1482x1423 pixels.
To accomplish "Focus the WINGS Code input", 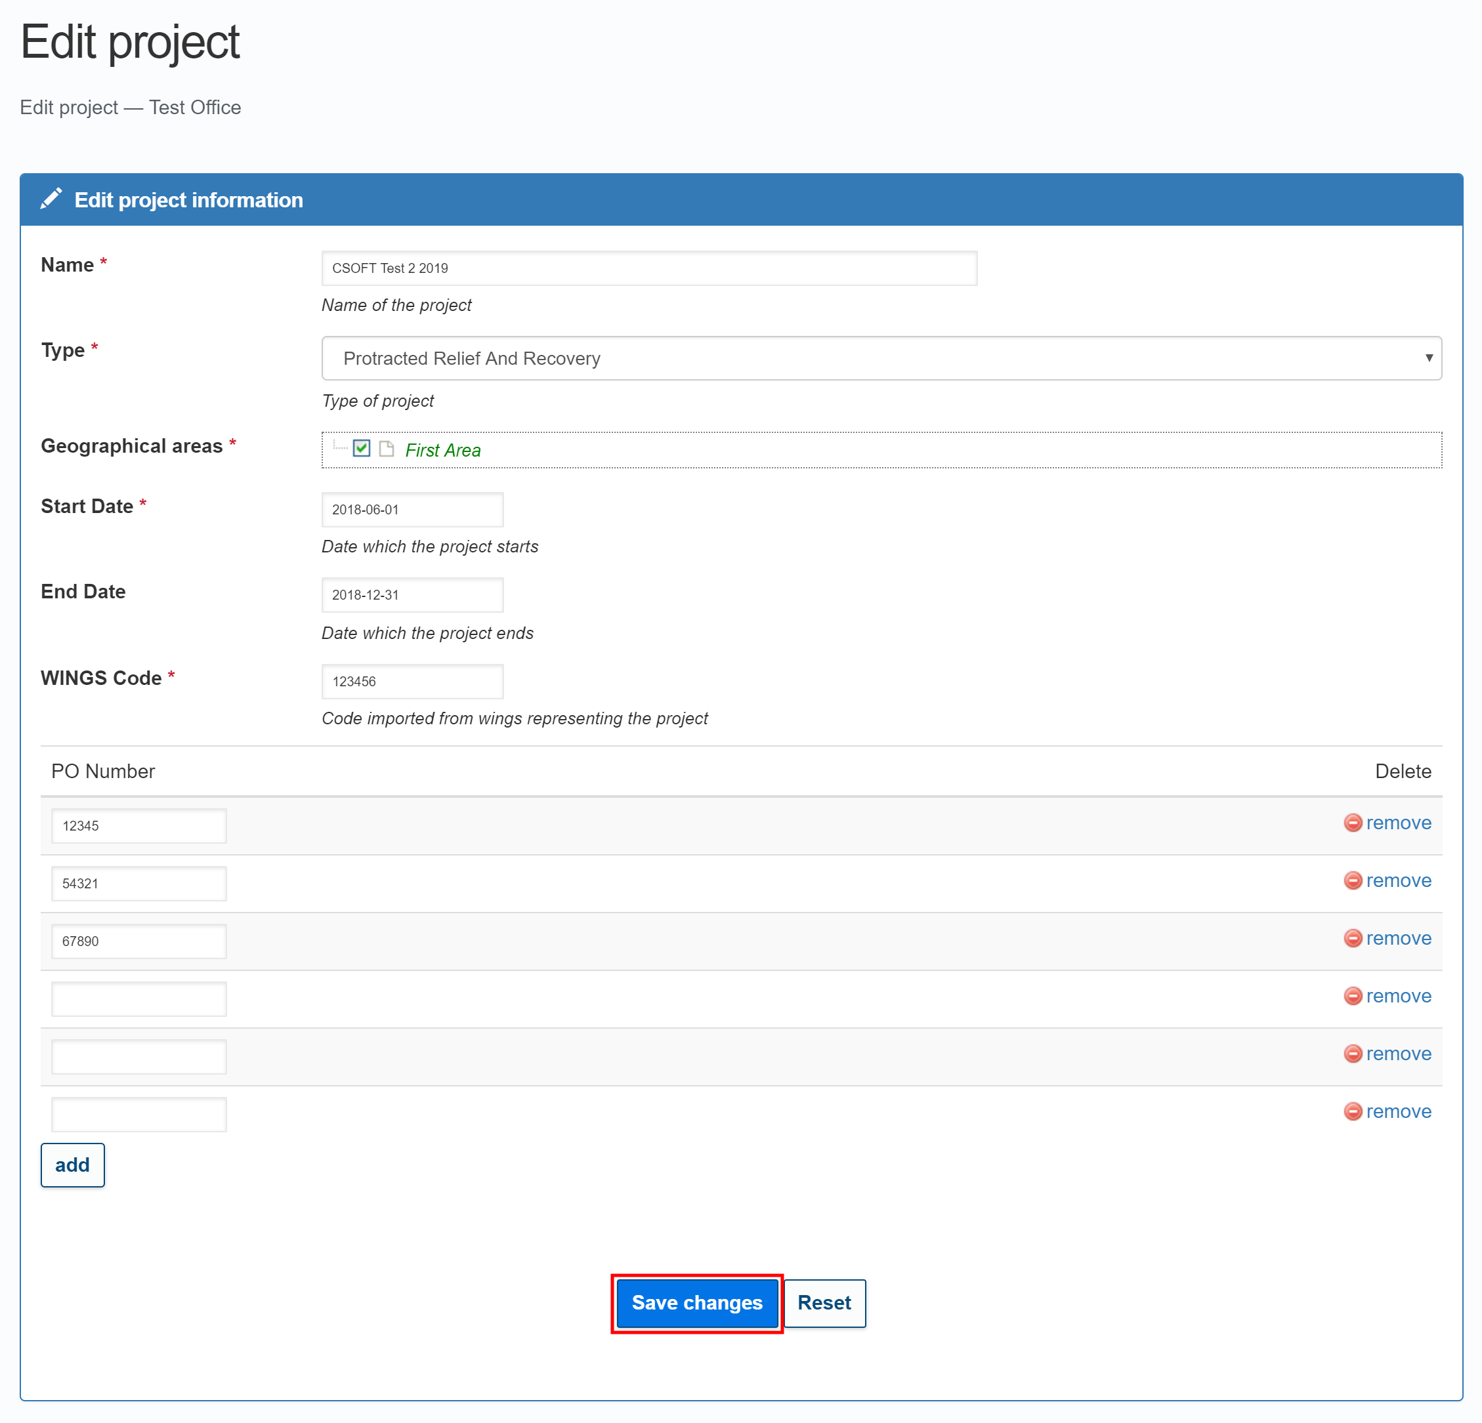I will click(412, 681).
